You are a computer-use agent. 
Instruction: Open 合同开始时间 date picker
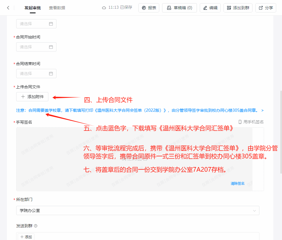point(36,47)
